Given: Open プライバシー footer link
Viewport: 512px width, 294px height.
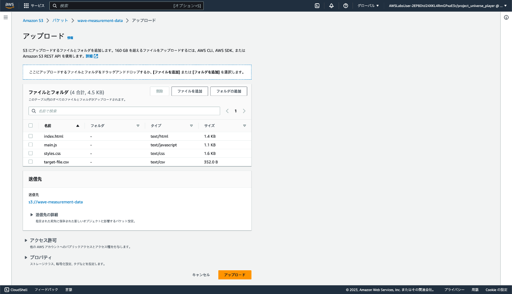Looking at the screenshot, I should [x=455, y=290].
